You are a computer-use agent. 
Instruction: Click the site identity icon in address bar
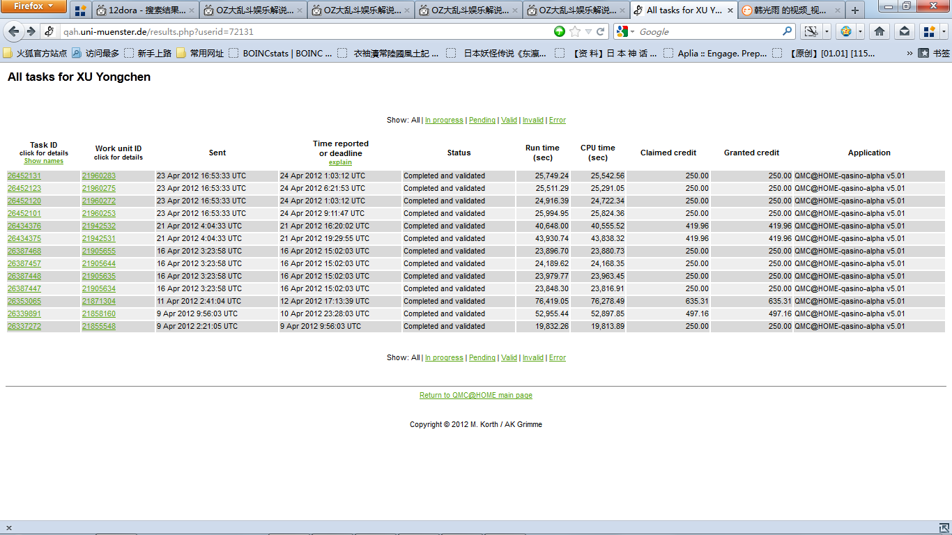(49, 31)
